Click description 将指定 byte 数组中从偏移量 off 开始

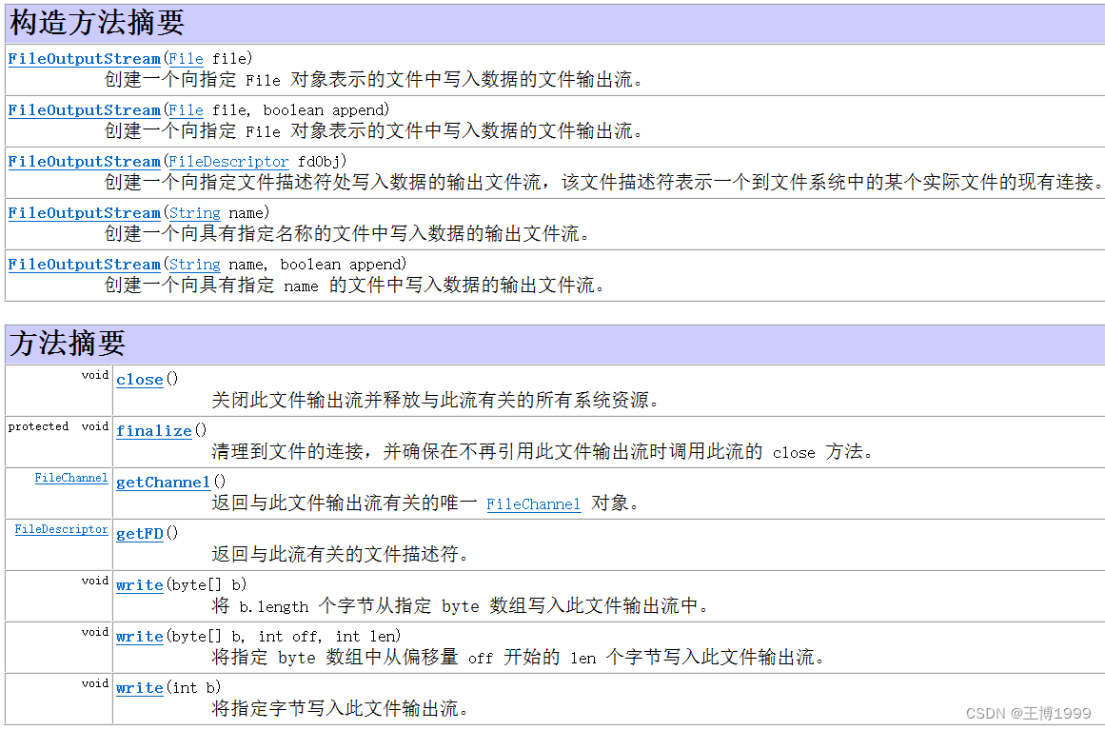pos(519,658)
